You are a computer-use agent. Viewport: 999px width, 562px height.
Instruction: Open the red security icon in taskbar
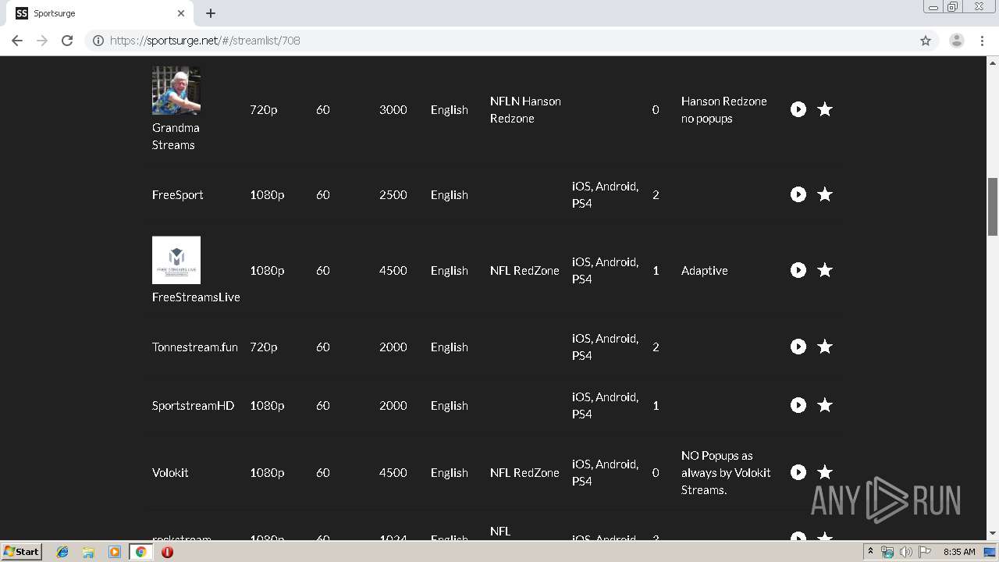[x=167, y=552]
